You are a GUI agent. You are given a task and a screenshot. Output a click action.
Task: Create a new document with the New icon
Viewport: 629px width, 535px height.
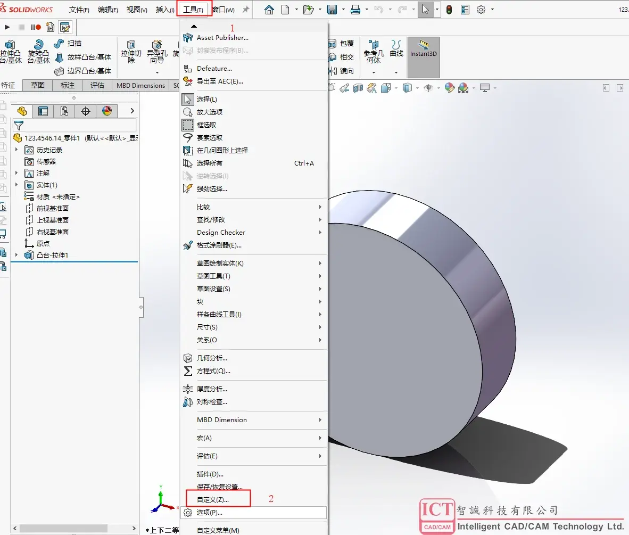click(x=285, y=10)
